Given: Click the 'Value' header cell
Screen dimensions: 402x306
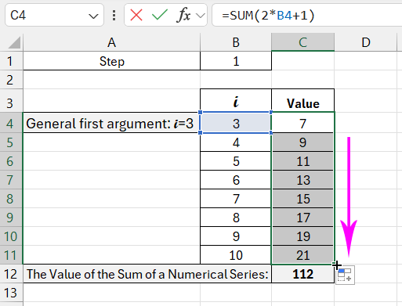Looking at the screenshot, I should click(x=302, y=101).
